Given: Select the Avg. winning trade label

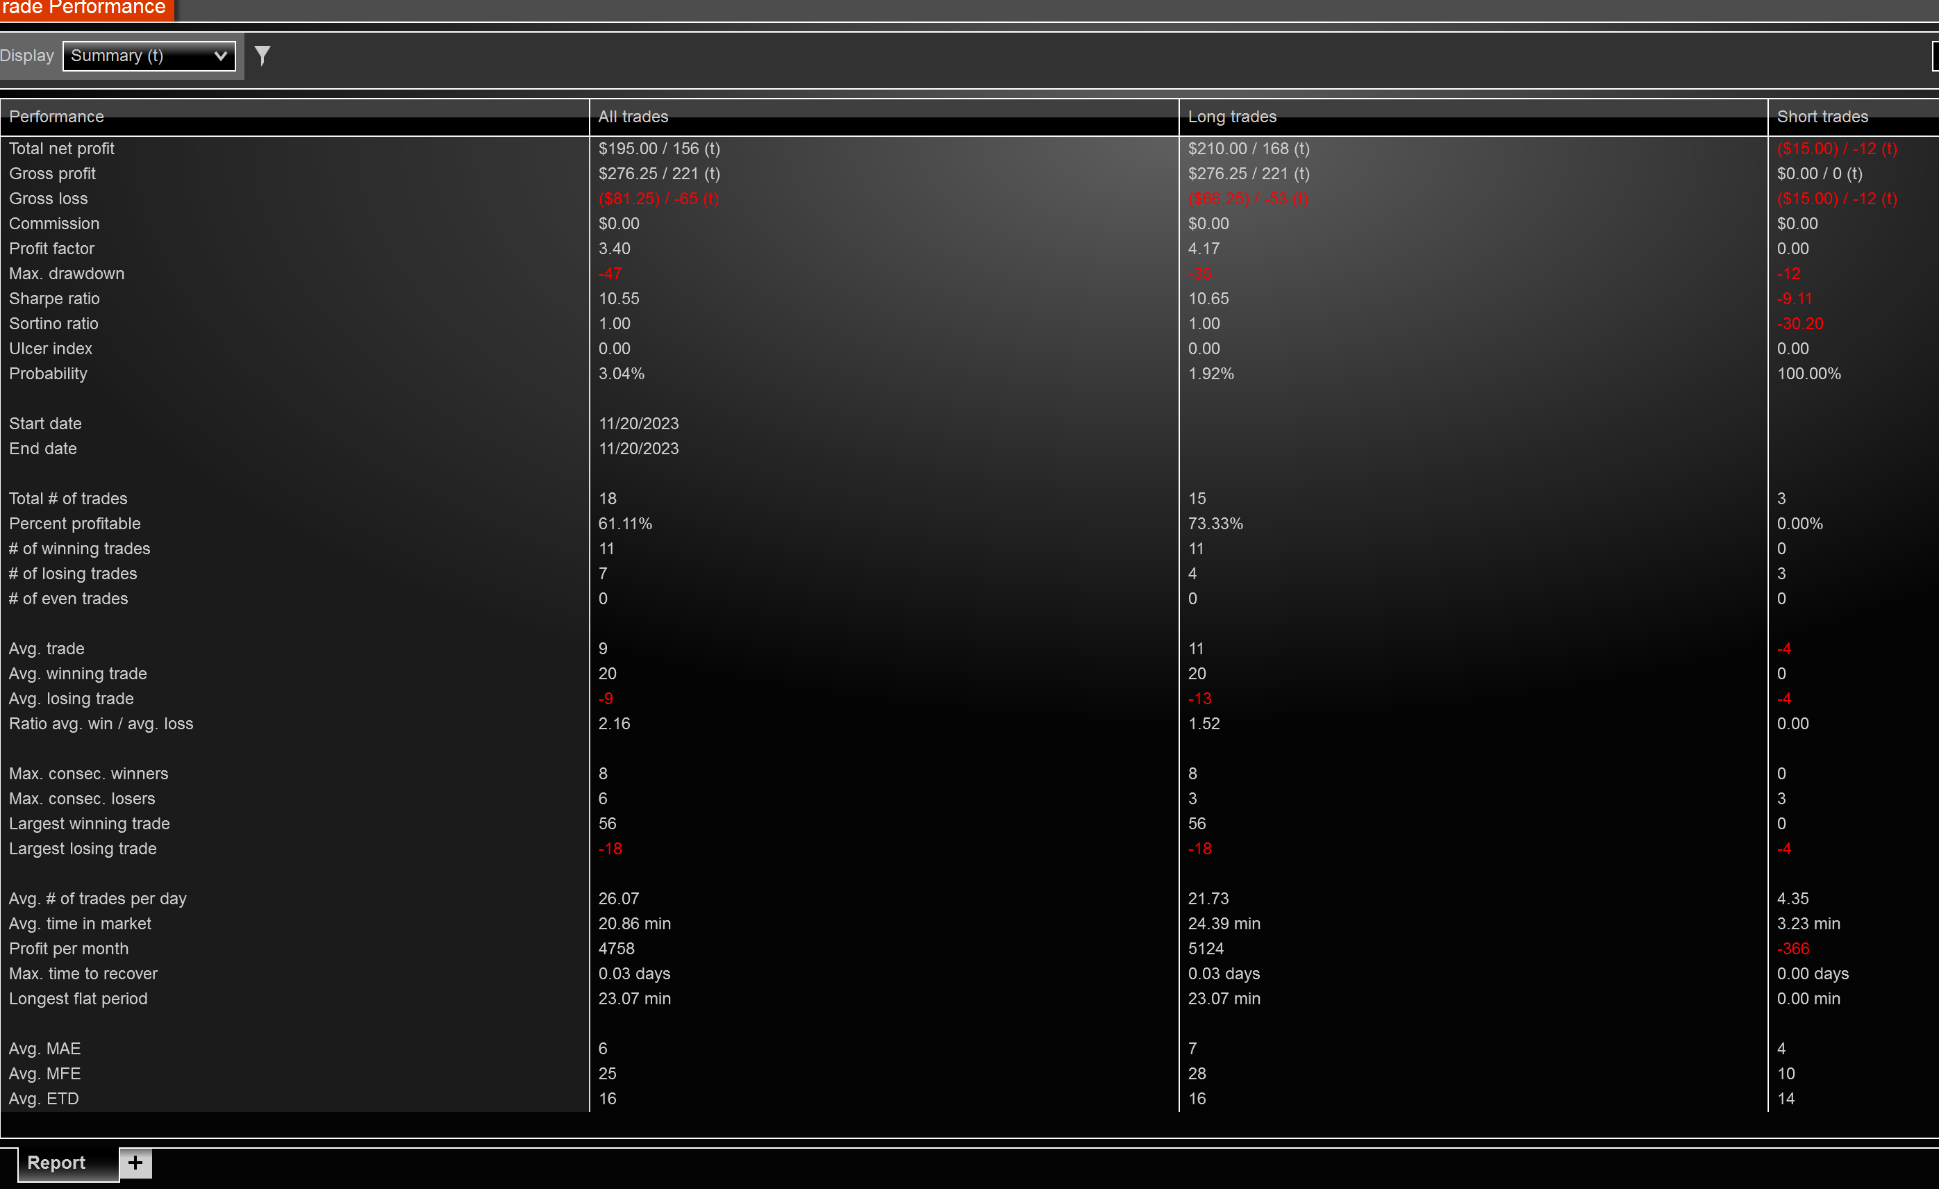Looking at the screenshot, I should (78, 674).
